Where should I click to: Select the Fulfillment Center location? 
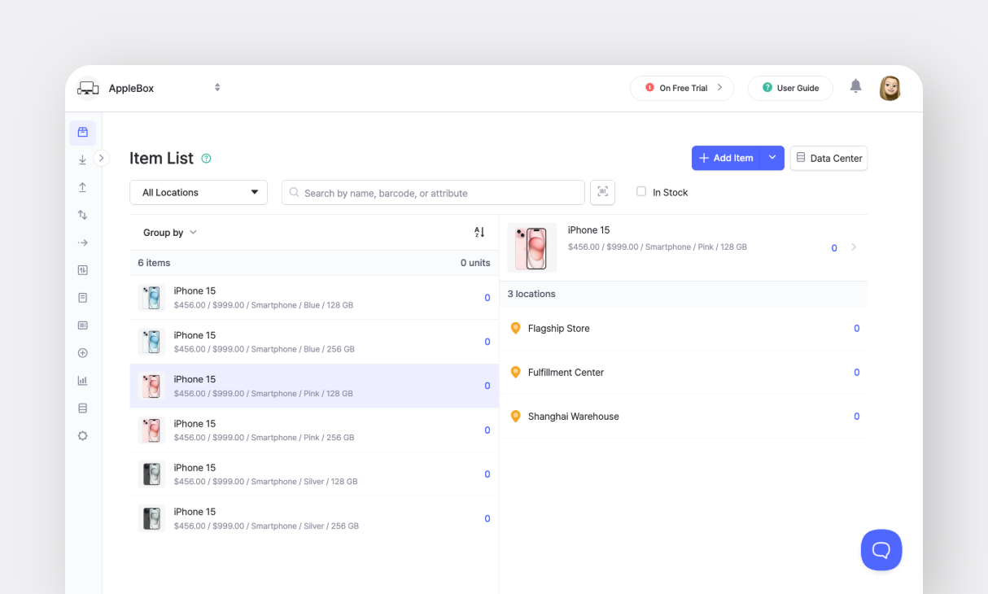coord(684,373)
